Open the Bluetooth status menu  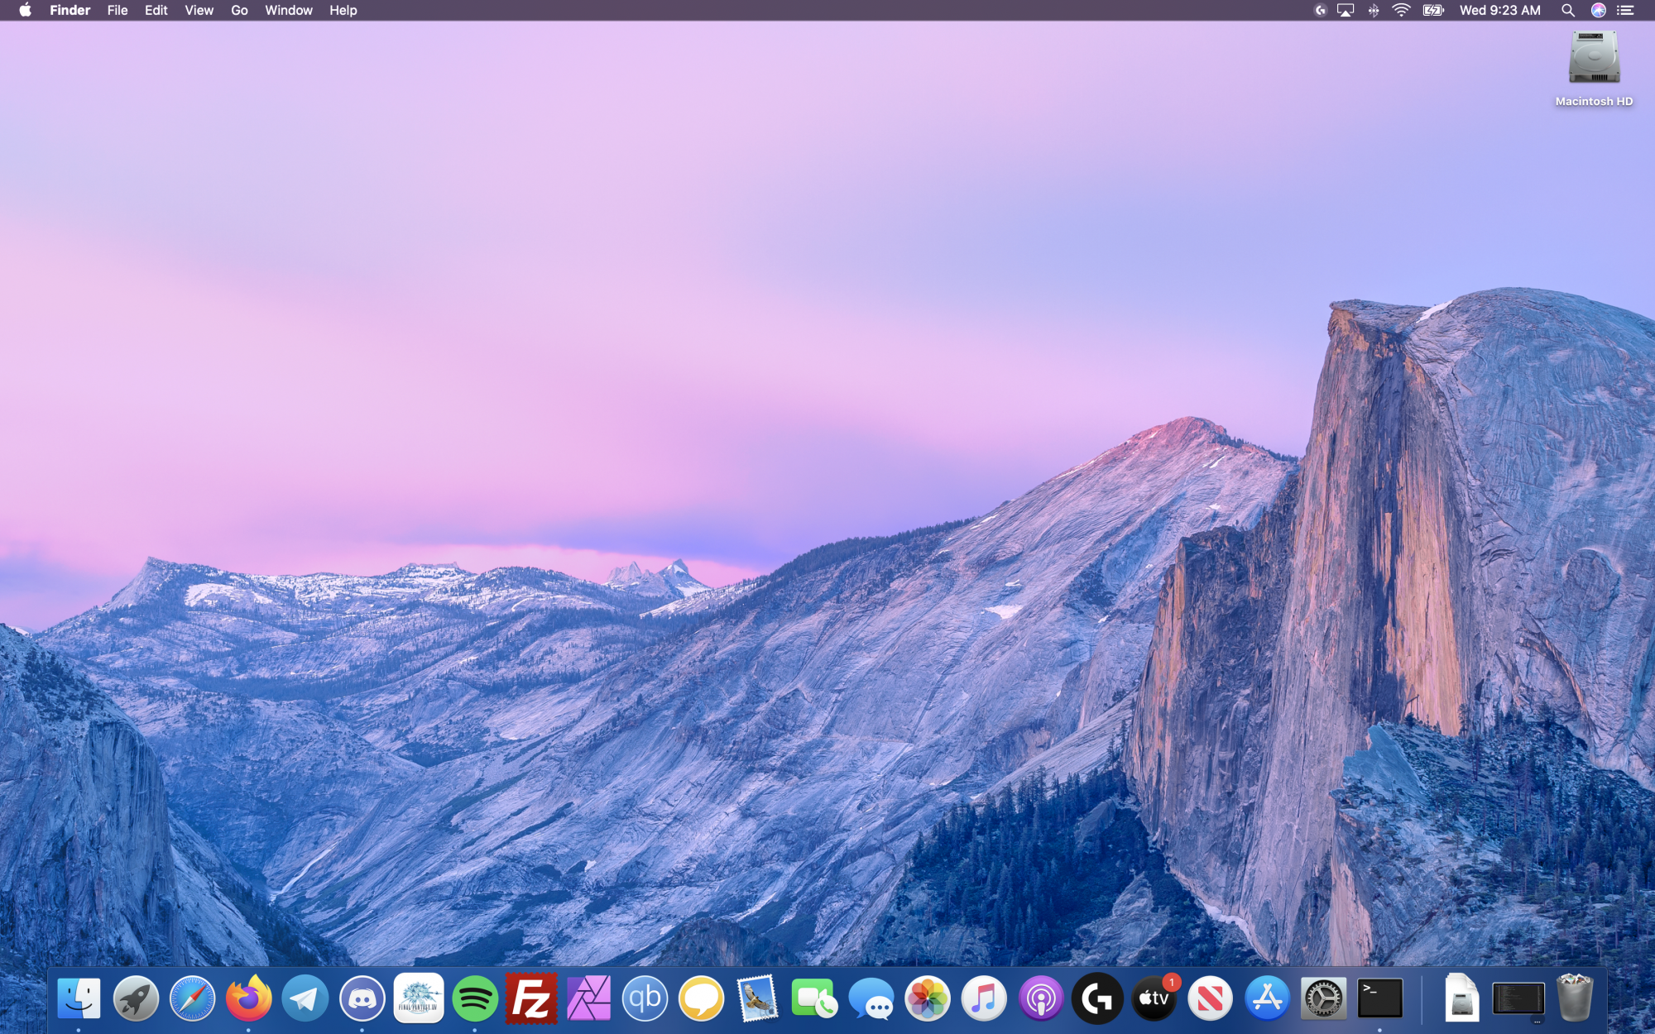click(x=1374, y=11)
